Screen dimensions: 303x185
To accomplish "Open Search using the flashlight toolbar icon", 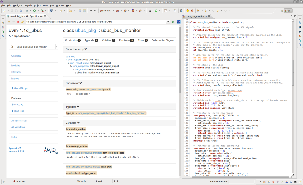I will coord(61,11).
